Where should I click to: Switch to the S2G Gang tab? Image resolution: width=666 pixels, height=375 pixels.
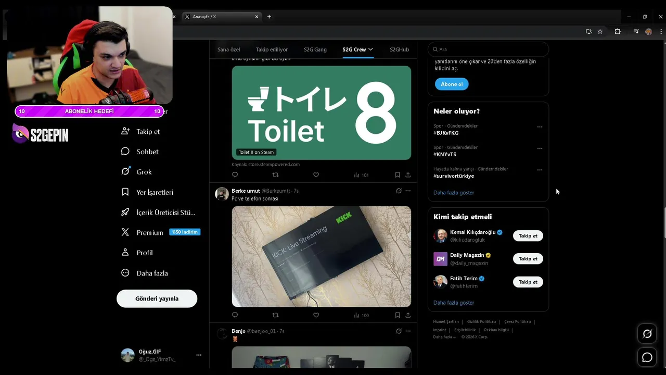315,49
